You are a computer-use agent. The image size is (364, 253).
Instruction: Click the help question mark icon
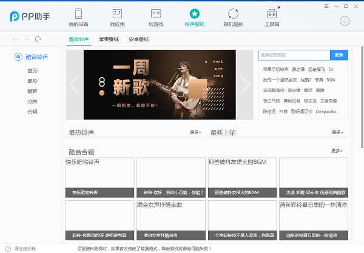coord(8,249)
